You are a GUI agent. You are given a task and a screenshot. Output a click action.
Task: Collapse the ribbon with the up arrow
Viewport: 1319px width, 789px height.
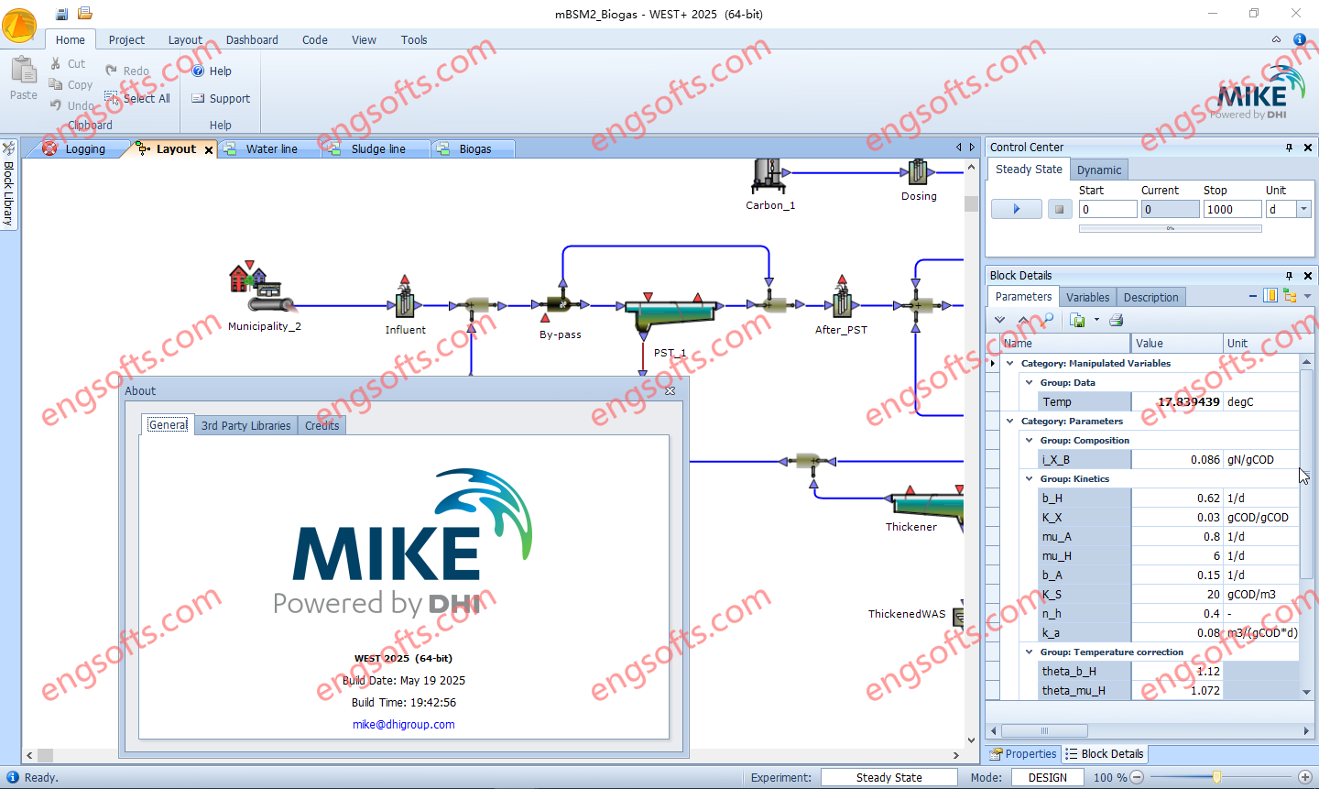coord(1276,39)
